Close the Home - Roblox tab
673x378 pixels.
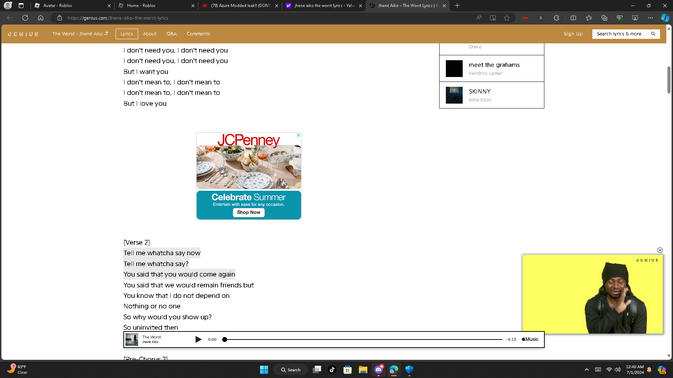[x=193, y=6]
